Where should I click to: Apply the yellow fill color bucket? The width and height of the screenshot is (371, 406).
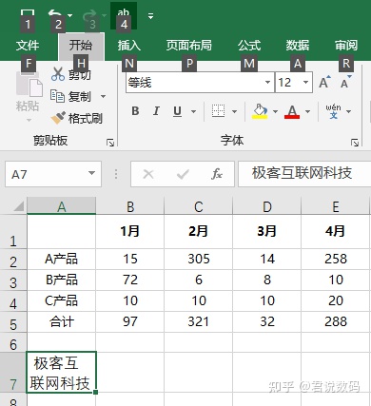coord(260,111)
